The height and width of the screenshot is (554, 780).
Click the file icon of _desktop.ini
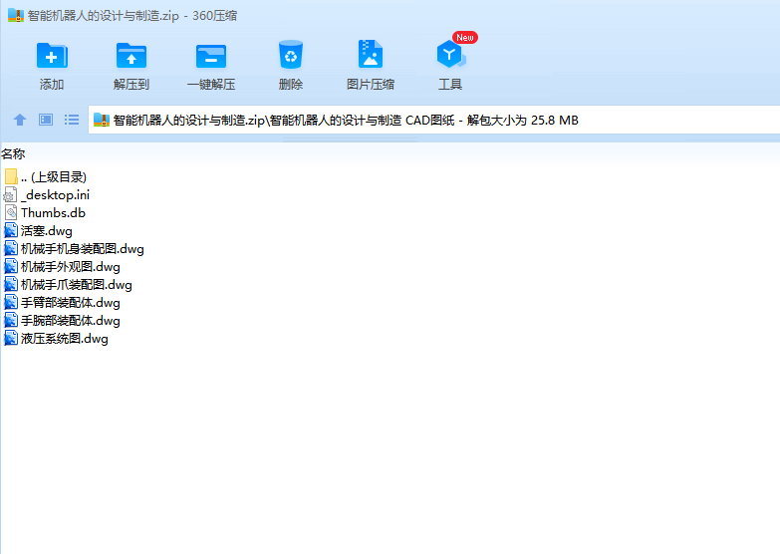(x=10, y=194)
